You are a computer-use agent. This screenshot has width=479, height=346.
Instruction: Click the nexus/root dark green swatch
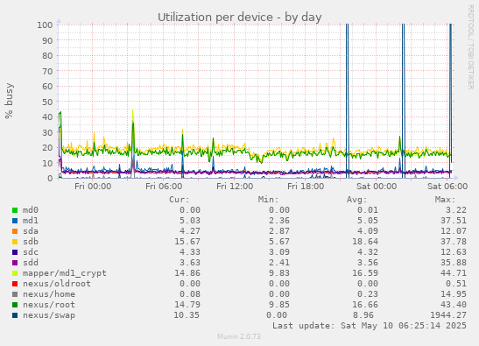coord(15,305)
